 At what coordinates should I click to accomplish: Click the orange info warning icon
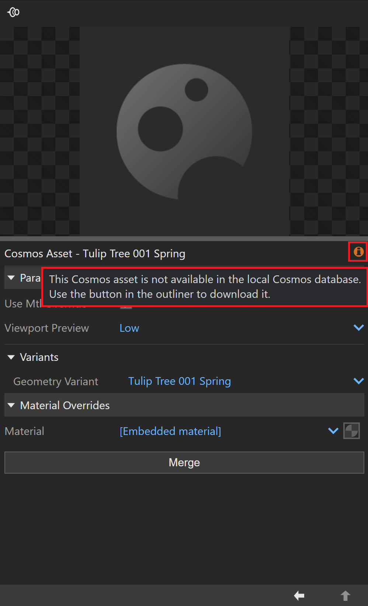[x=358, y=252]
